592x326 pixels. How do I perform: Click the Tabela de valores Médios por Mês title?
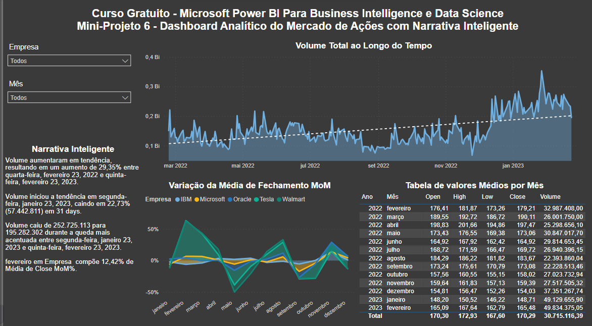pos(474,186)
